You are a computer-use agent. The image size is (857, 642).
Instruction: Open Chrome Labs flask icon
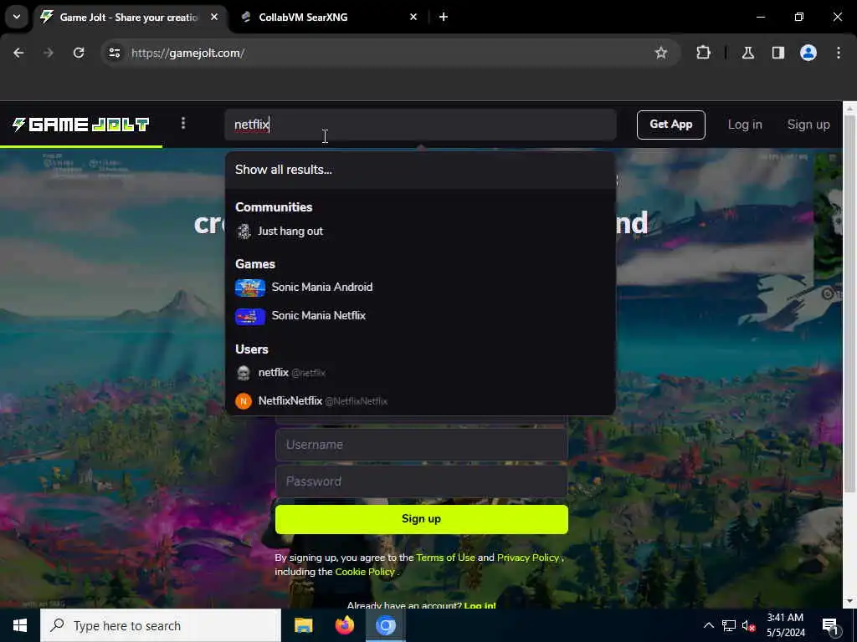pos(748,53)
